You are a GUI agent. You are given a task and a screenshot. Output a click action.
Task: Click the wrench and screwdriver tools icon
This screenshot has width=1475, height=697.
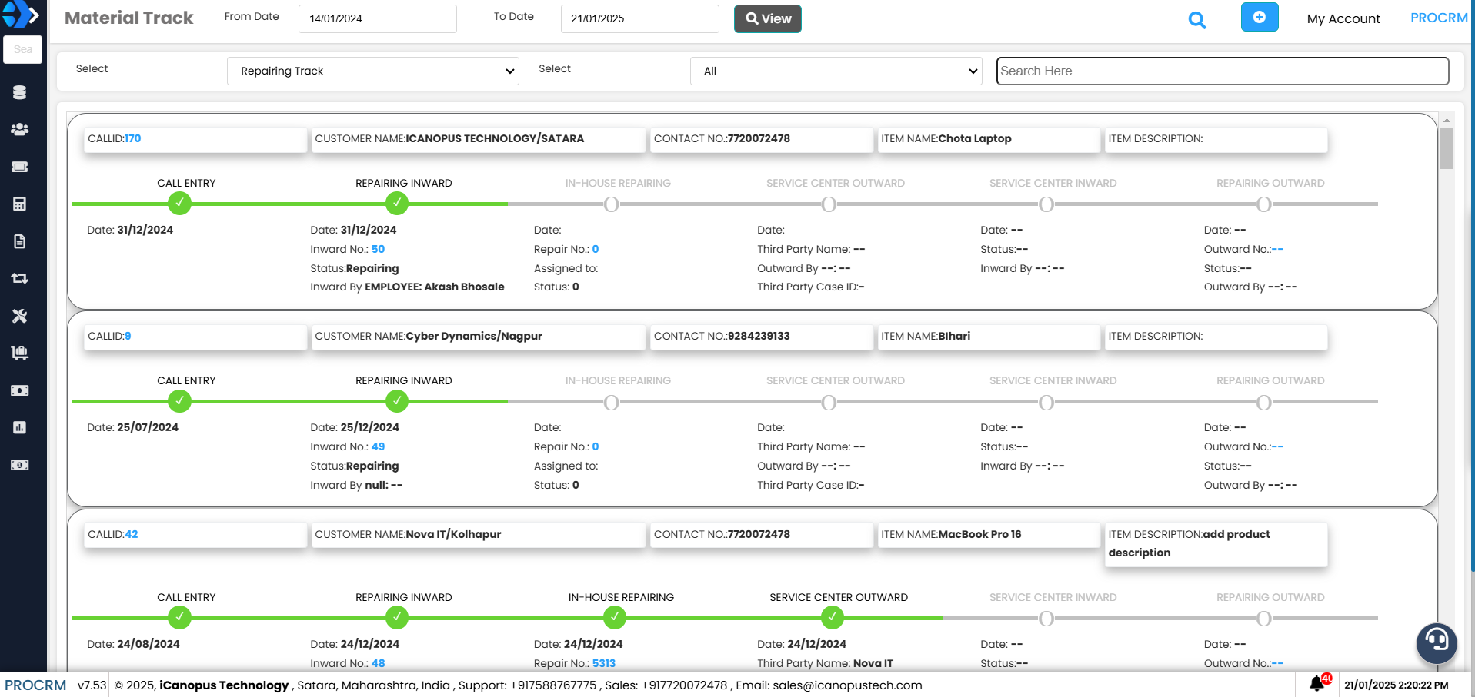point(20,316)
